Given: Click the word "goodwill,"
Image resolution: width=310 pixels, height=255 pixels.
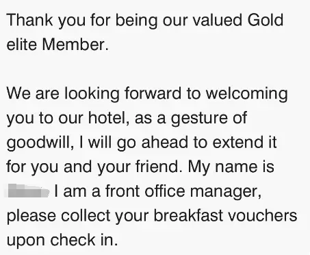Looking at the screenshot, I should pos(40,143).
